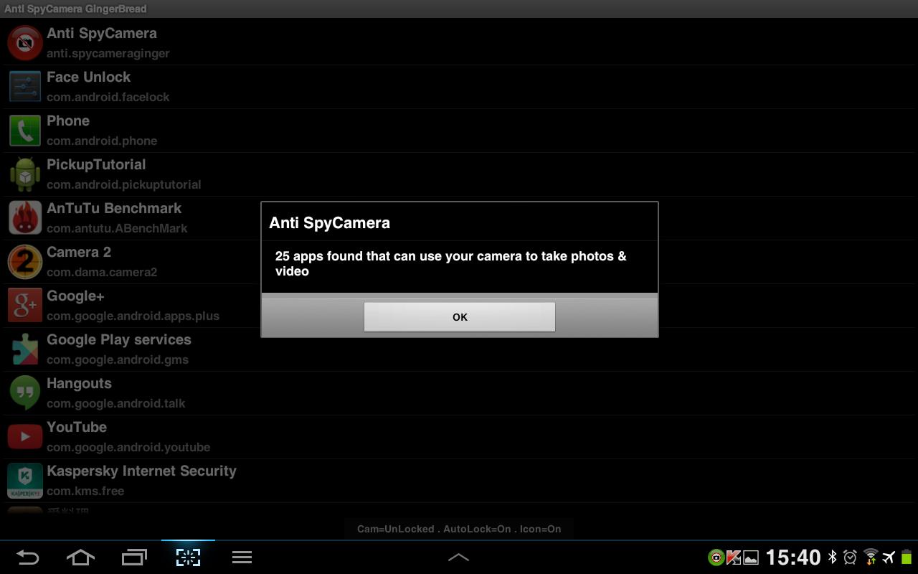Tap the Kaspersky Internet Security icon
This screenshot has width=918, height=574.
click(x=25, y=481)
